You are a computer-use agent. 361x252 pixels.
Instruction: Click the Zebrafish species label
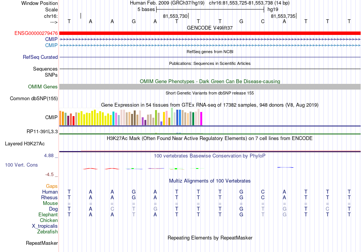(47, 232)
